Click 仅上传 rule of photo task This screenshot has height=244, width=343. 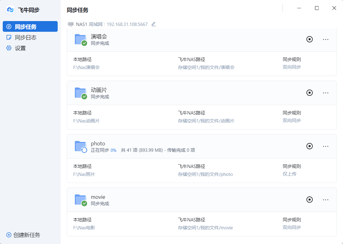point(289,174)
